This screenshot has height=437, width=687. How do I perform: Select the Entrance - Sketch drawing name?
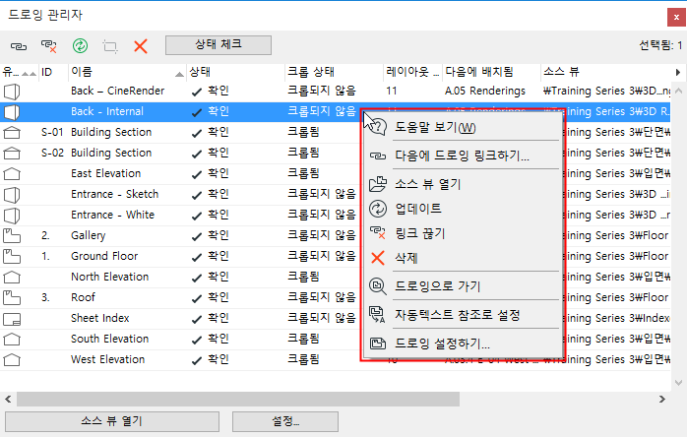[x=114, y=194]
